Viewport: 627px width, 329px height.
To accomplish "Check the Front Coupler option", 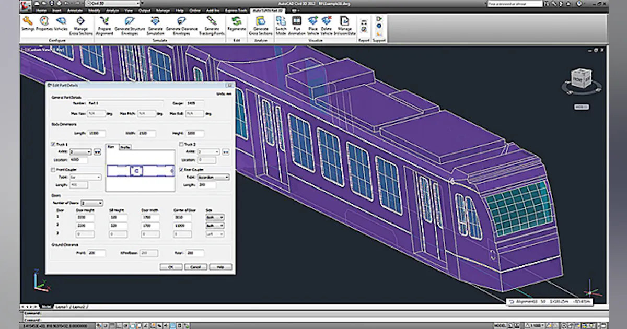I will coord(53,170).
